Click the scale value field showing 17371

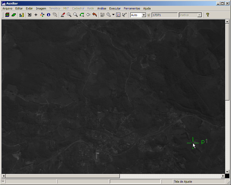(x=164, y=15)
